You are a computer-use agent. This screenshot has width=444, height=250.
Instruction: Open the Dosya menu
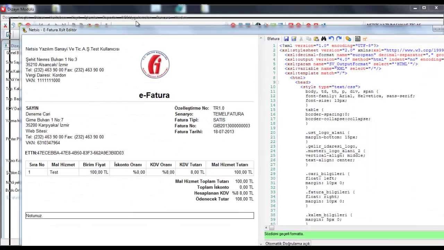point(8,17)
